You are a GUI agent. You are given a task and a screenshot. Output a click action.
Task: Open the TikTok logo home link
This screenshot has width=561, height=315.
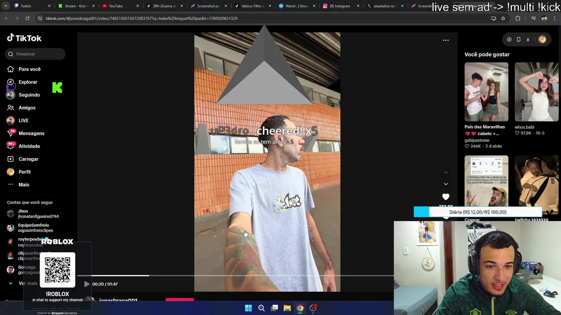pos(24,38)
